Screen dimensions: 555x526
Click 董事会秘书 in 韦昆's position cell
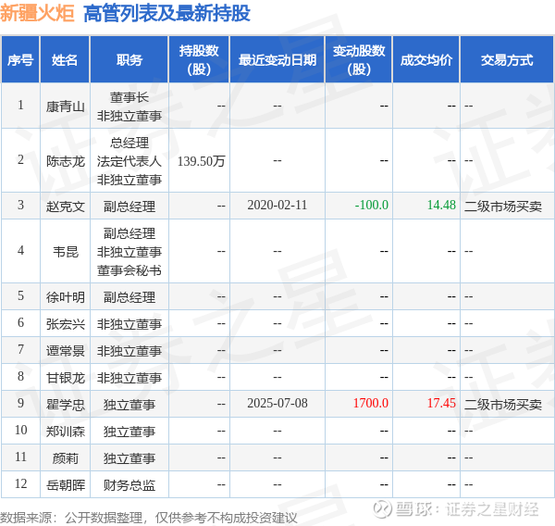129,270
